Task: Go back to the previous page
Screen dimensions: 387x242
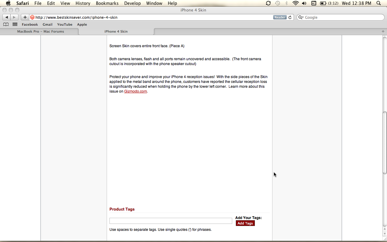Action: point(7,17)
